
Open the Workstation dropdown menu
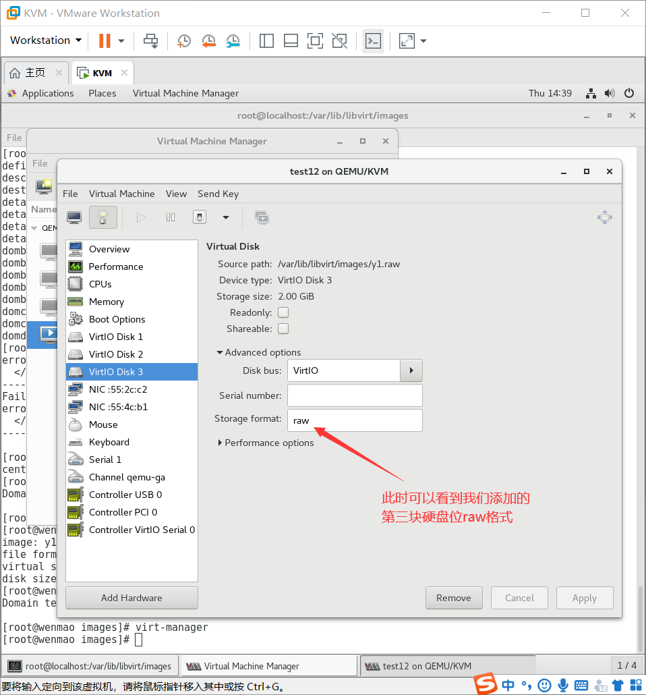point(46,40)
